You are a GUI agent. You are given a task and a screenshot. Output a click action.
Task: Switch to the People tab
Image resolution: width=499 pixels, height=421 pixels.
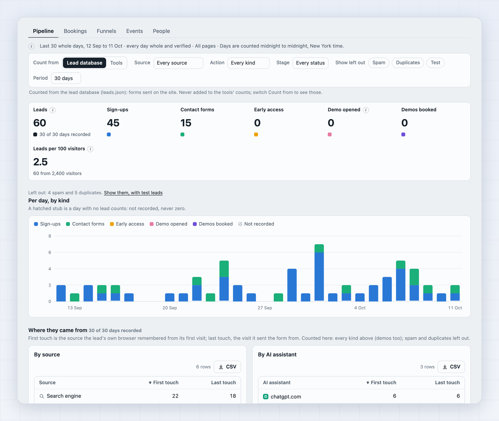click(161, 31)
